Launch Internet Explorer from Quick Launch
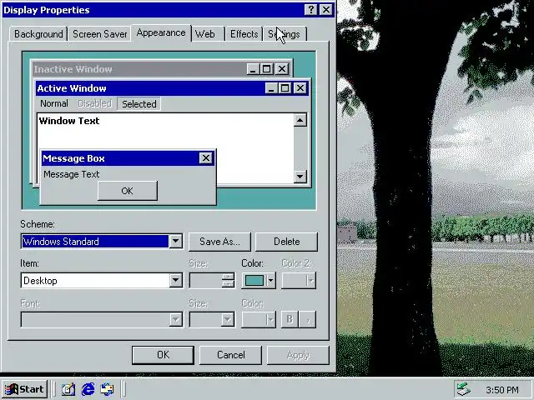 pyautogui.click(x=88, y=389)
